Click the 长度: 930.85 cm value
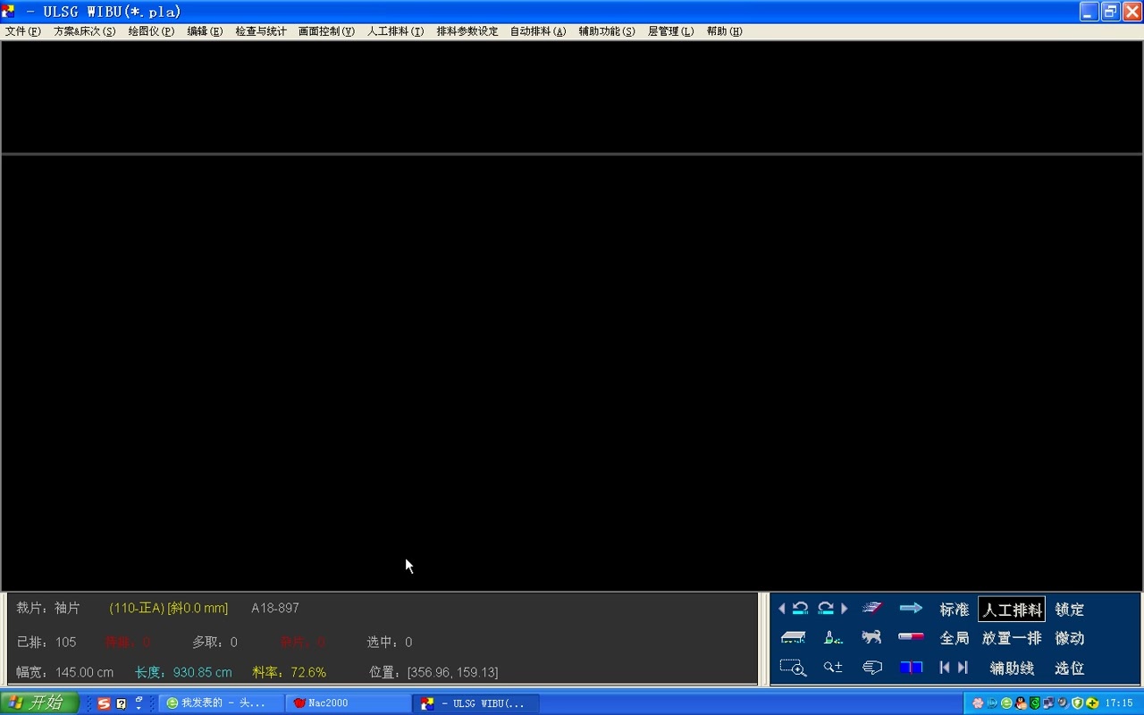The image size is (1144, 715). point(183,672)
